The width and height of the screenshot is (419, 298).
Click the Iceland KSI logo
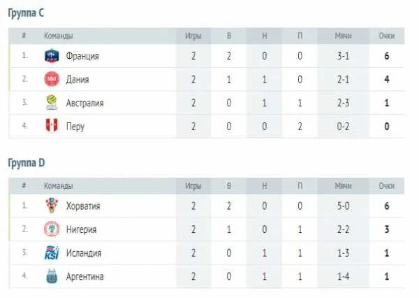coord(52,253)
